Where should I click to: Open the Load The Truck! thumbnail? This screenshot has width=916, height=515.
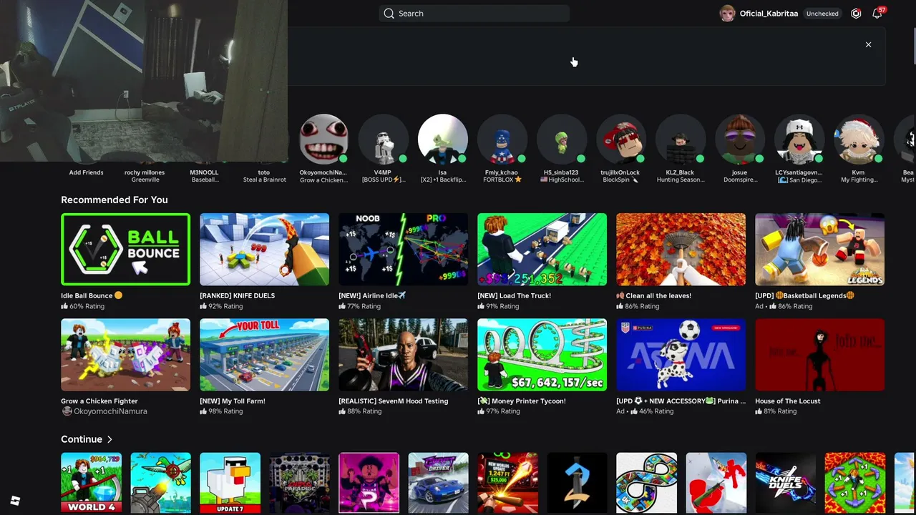coord(542,250)
